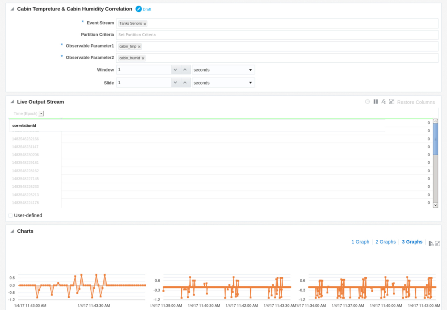Open the Slide time unit dropdown

(223, 83)
